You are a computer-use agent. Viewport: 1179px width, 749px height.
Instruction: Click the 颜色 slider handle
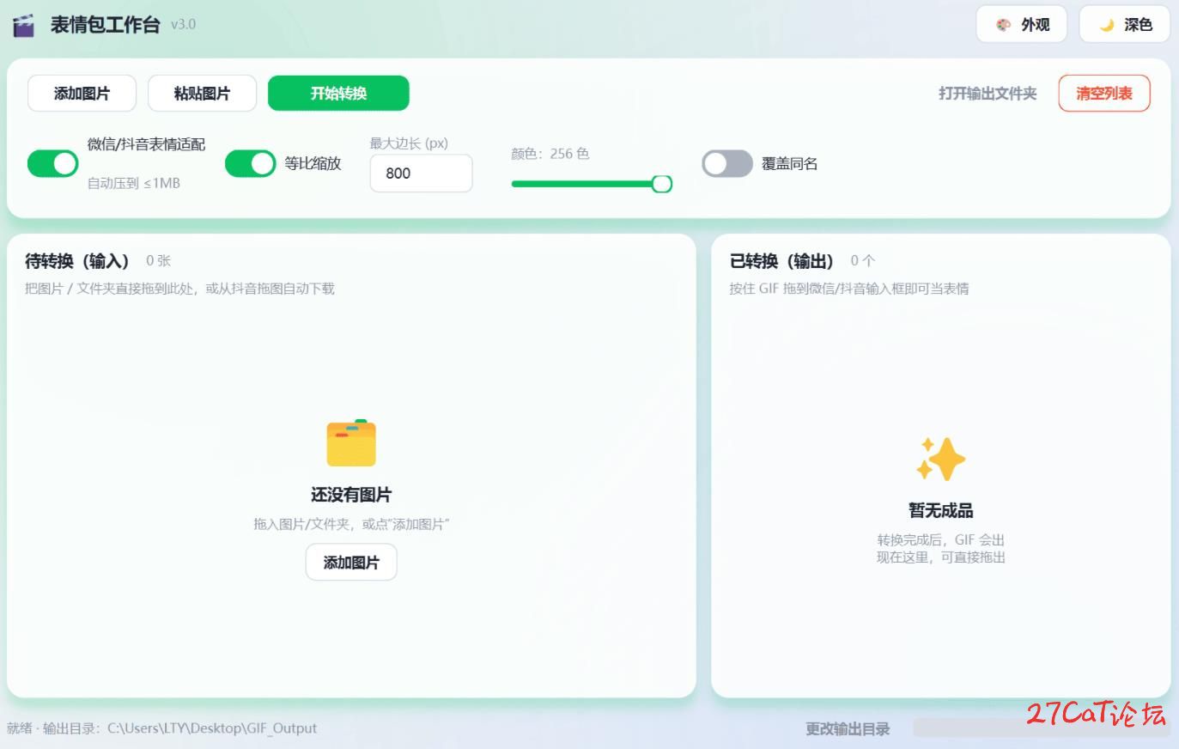coord(662,184)
